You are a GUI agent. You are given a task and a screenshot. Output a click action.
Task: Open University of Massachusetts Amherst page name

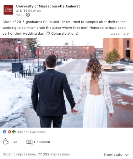click(48, 6)
